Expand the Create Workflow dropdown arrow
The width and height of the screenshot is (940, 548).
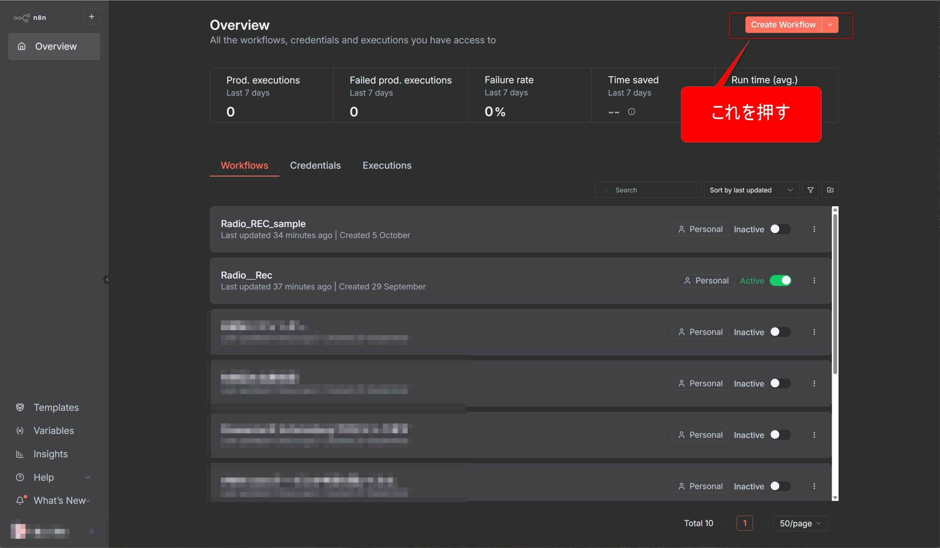point(830,25)
